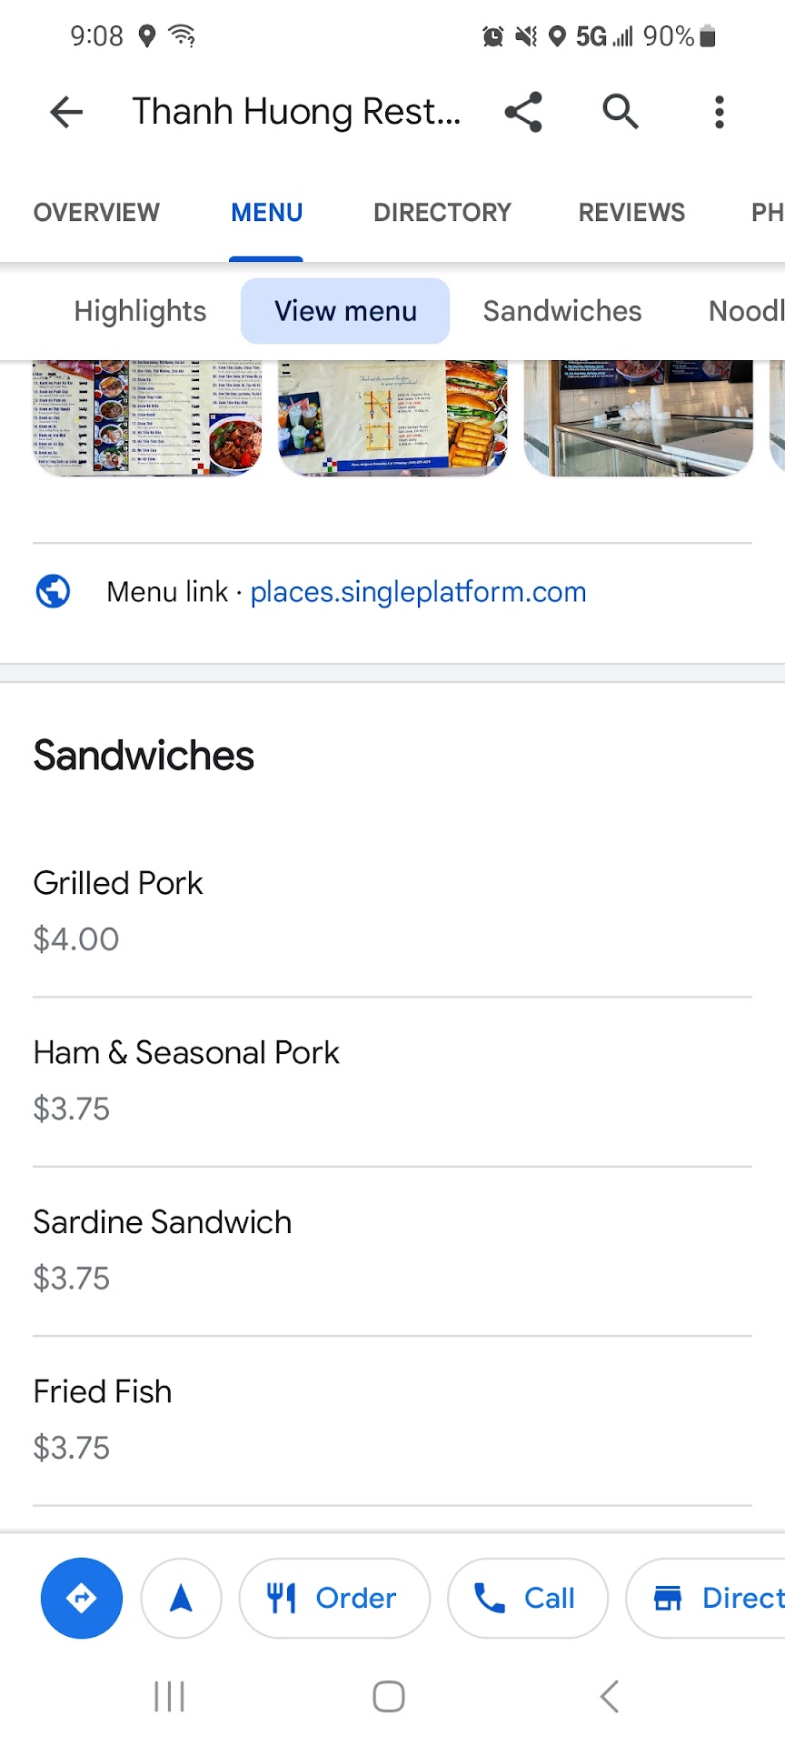Open Android recent apps button
This screenshot has height=1746, width=785.
[x=169, y=1696]
